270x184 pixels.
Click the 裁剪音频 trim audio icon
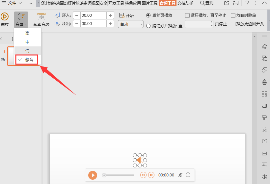tap(41, 17)
